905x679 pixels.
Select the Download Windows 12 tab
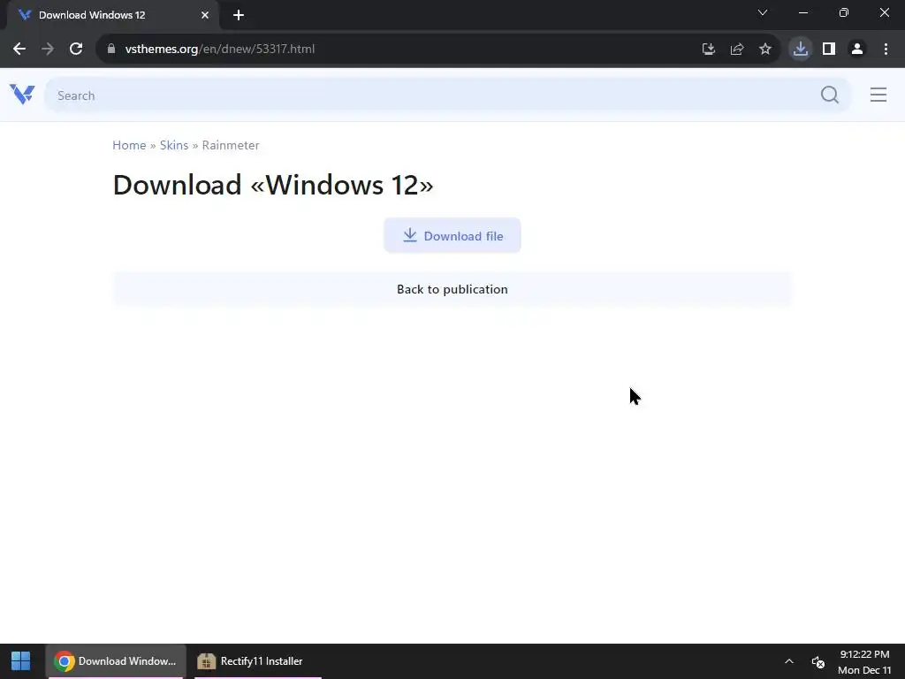pos(113,15)
